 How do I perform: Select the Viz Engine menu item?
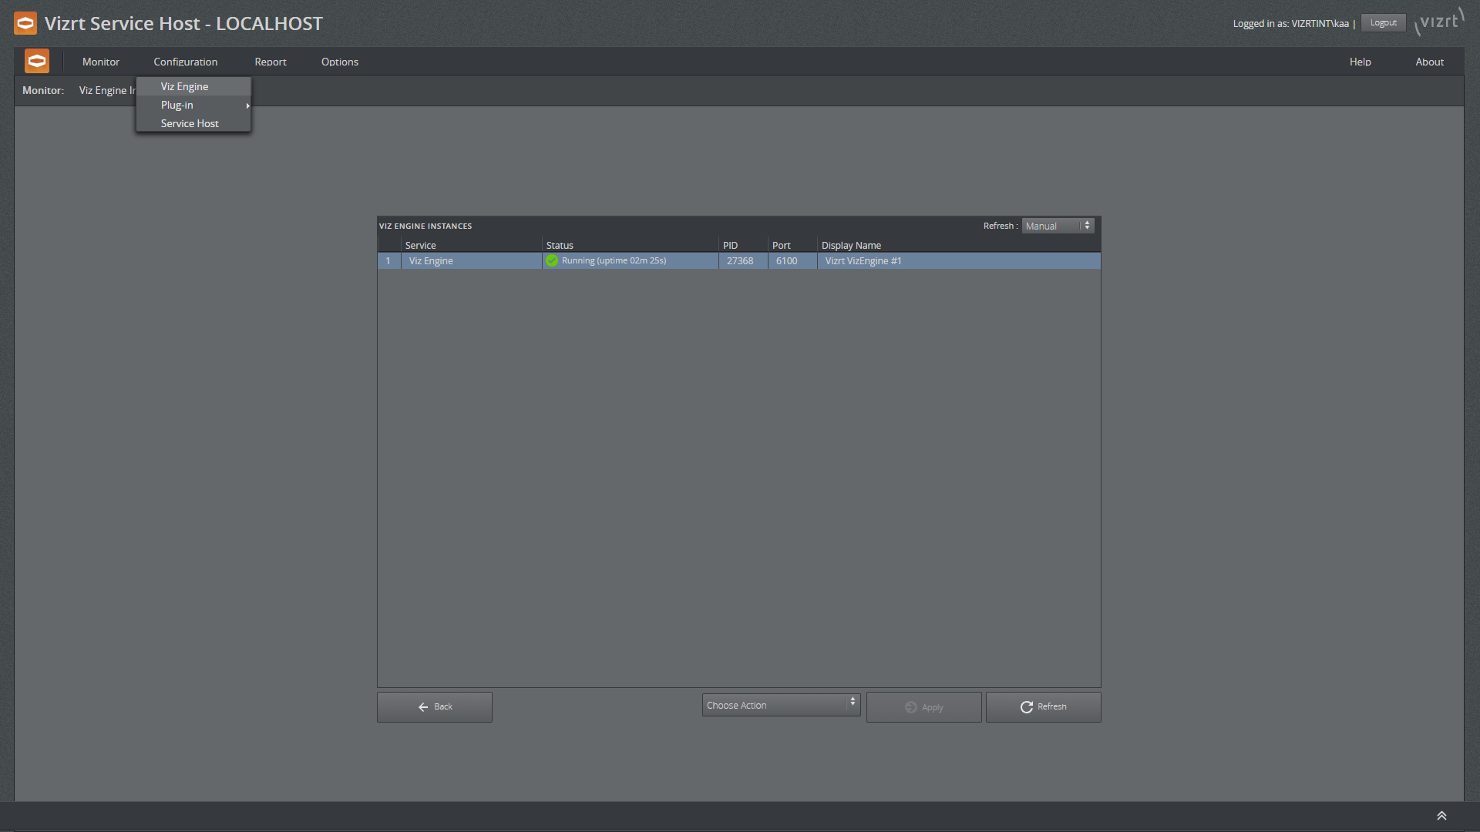click(185, 86)
